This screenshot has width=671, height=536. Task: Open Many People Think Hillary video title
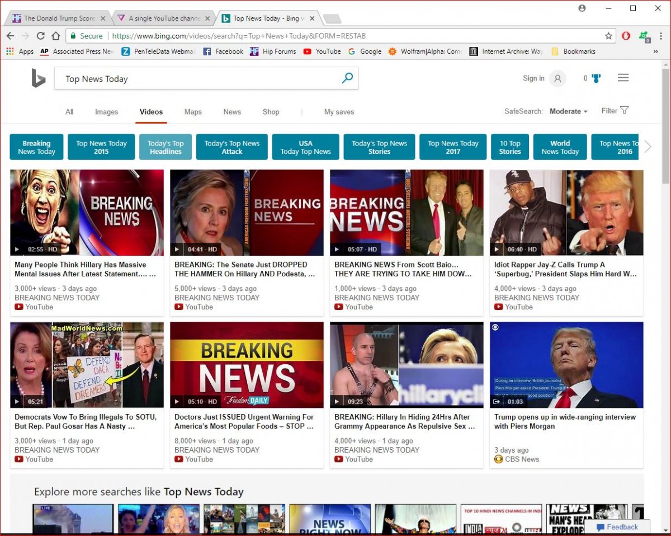(85, 269)
